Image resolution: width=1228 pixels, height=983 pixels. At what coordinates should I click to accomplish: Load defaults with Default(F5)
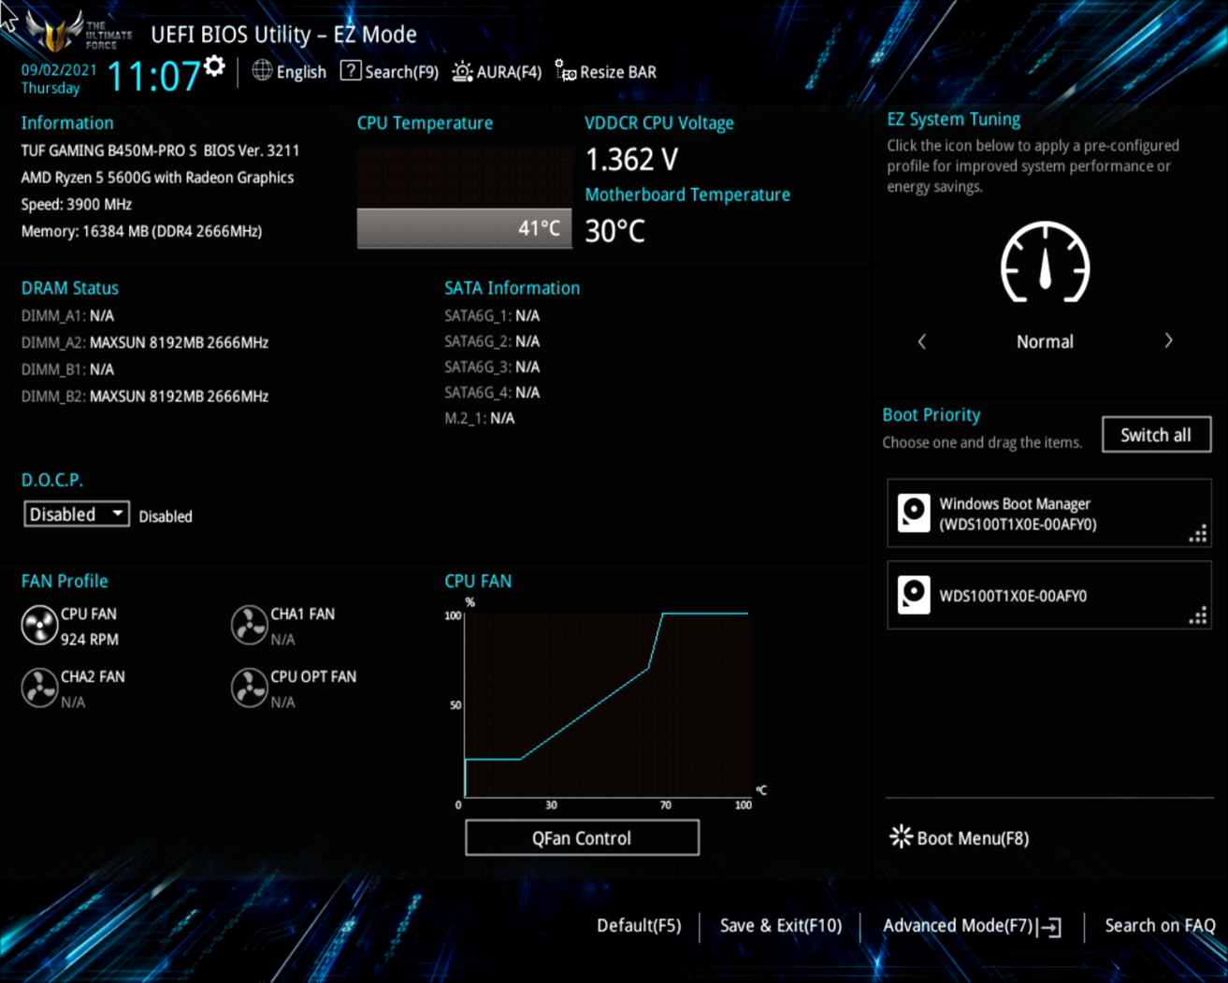[639, 926]
